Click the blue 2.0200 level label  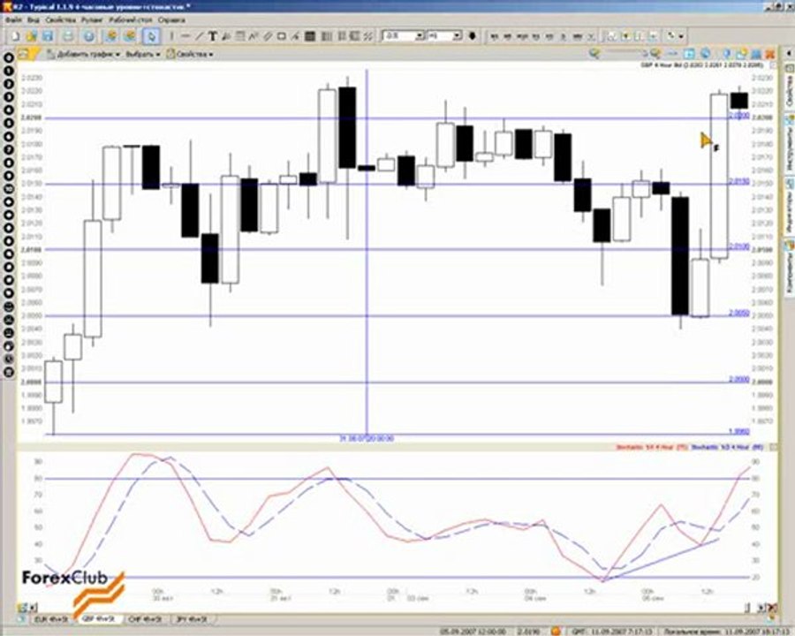(x=738, y=116)
